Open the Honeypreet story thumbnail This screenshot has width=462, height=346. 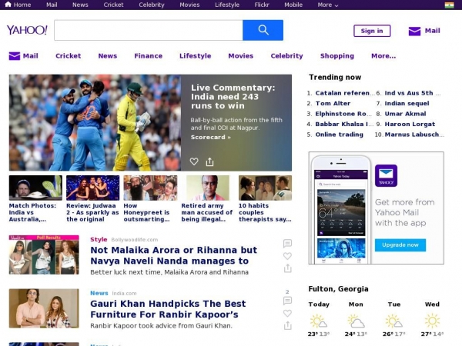coord(150,188)
